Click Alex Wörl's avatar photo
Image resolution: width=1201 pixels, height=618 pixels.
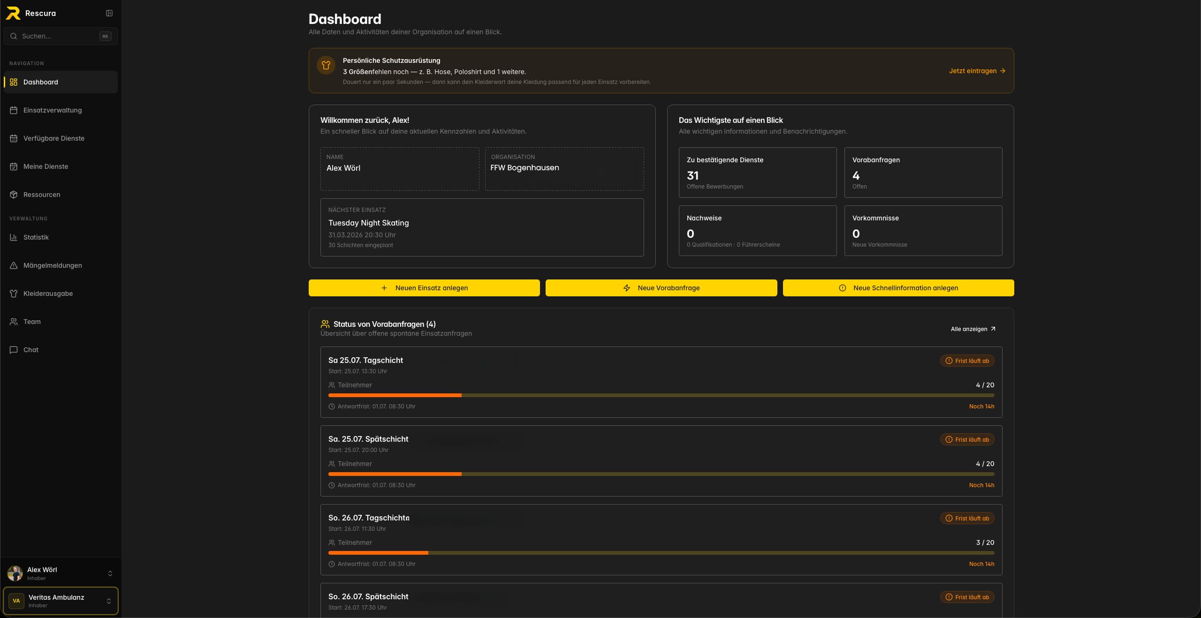pos(15,573)
